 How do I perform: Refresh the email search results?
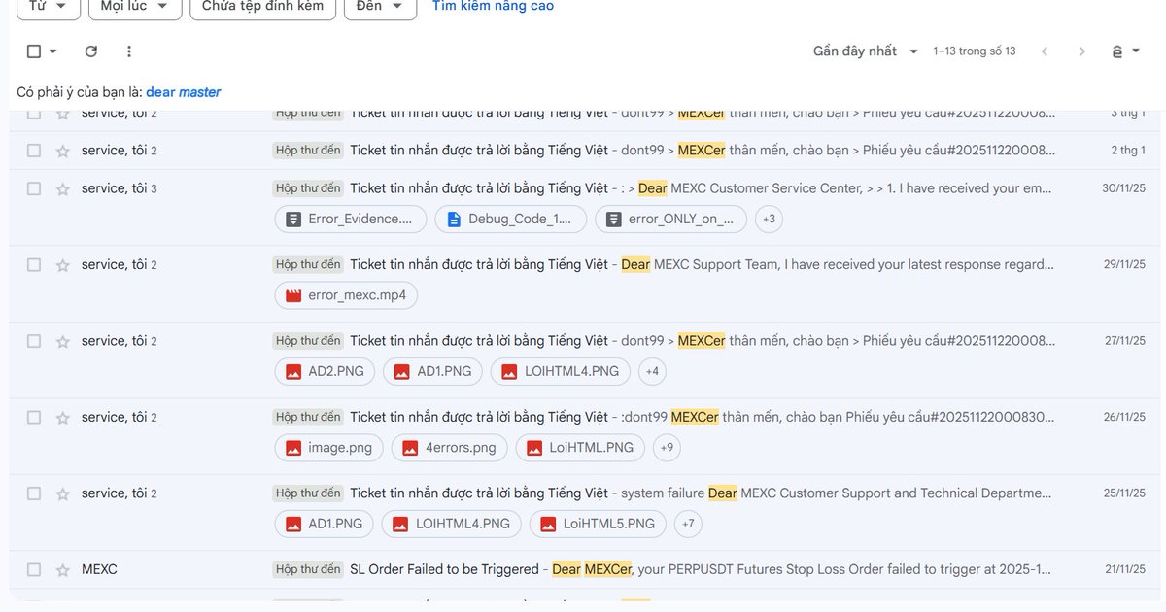tap(91, 51)
